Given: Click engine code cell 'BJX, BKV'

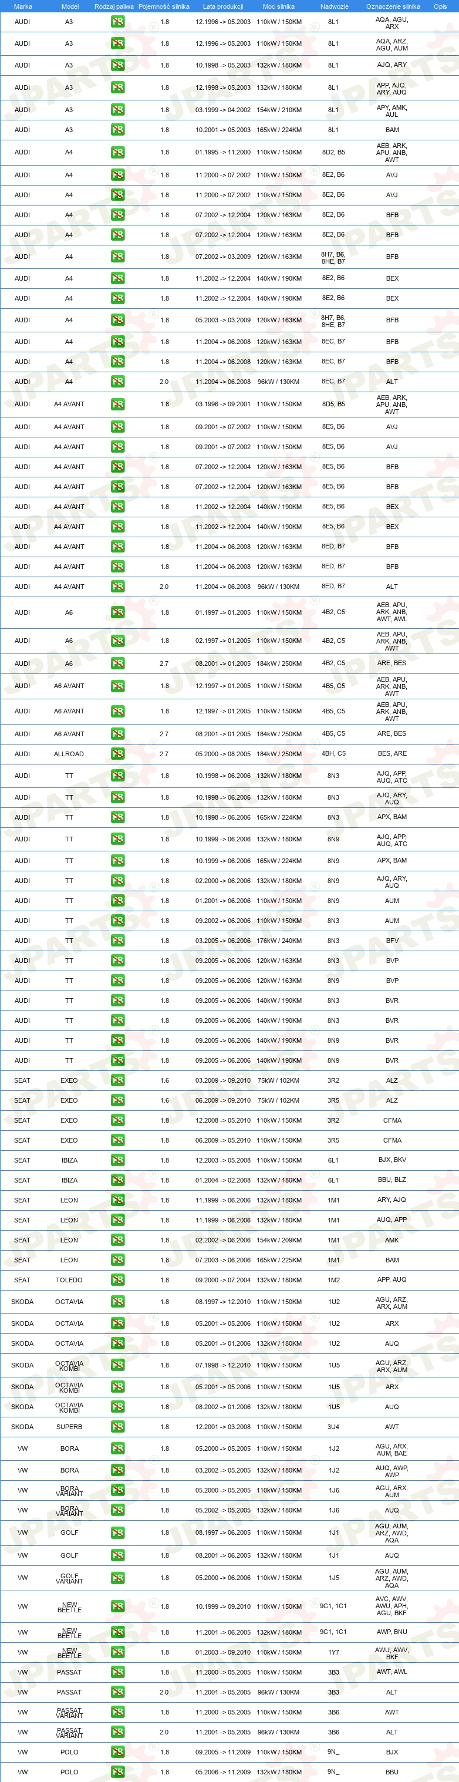Looking at the screenshot, I should pos(392,1160).
